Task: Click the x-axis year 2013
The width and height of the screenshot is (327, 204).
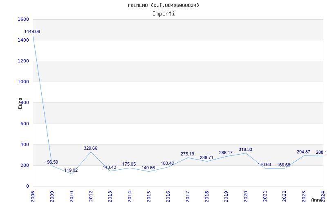Action: pos(110,197)
